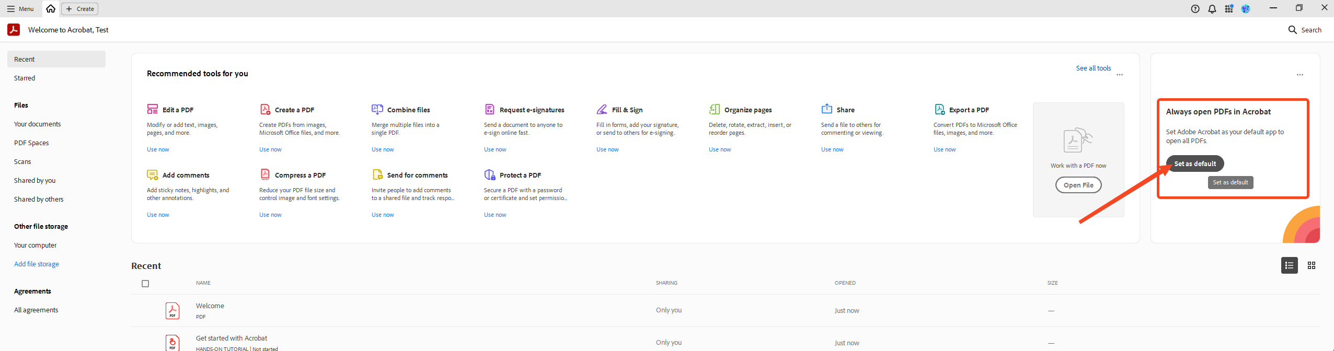Click Use now under Add comments
Image resolution: width=1334 pixels, height=351 pixels.
click(158, 215)
